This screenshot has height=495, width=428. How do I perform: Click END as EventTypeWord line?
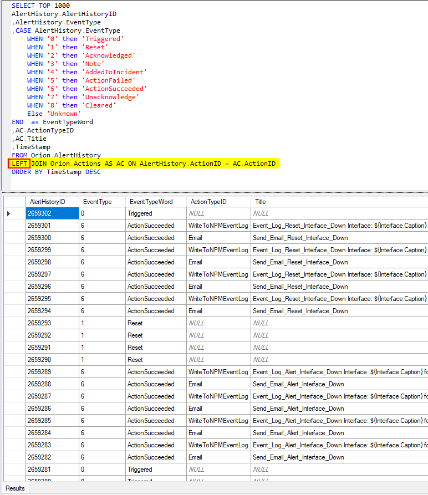coord(53,122)
